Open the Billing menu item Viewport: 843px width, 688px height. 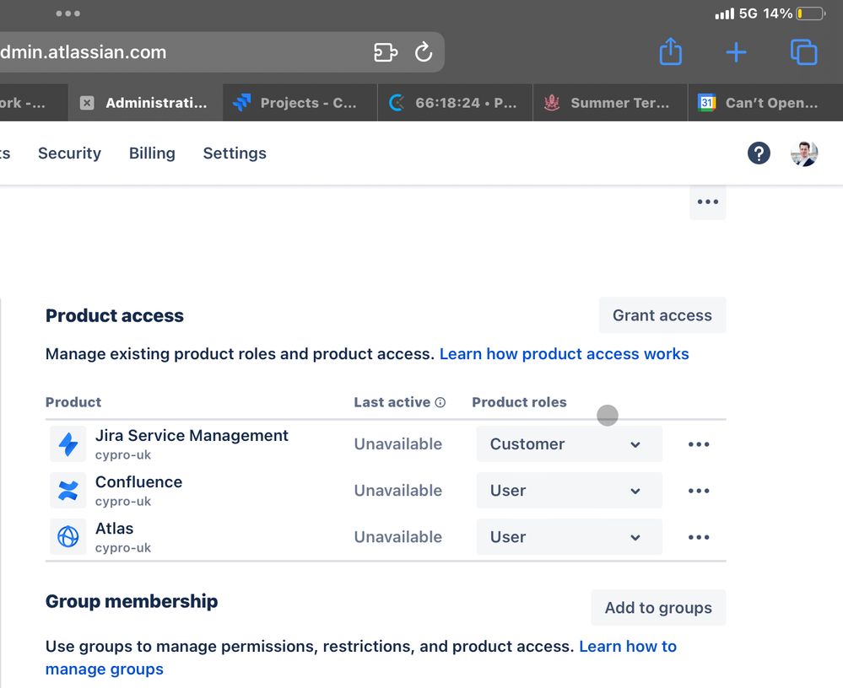(x=152, y=153)
